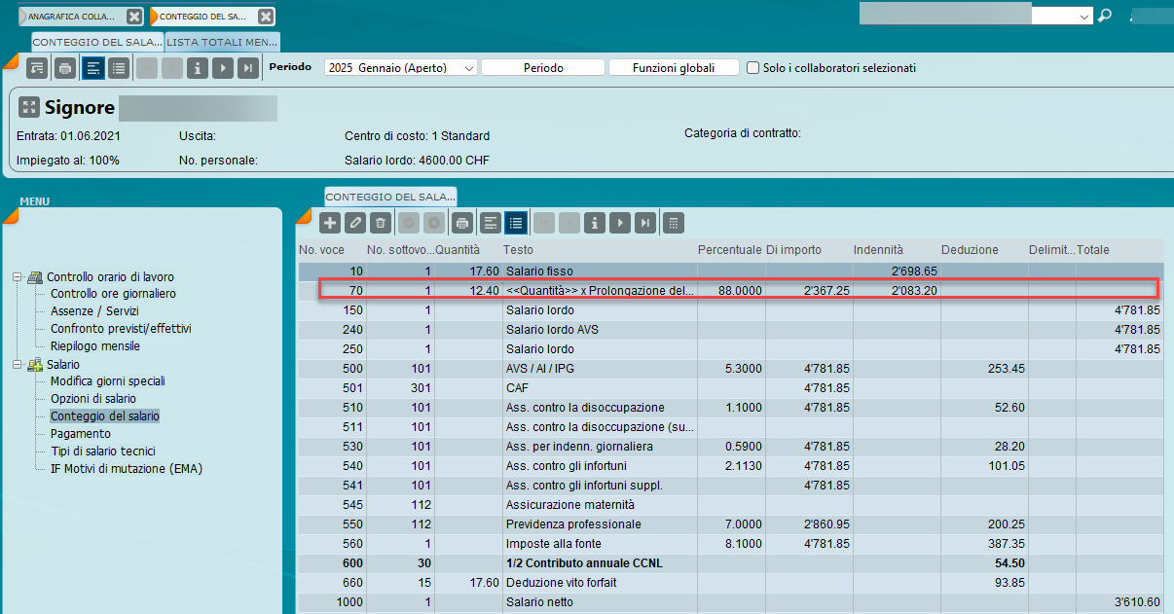Collapse the Salario tree node
Viewport: 1174px width, 614px height.
(x=17, y=365)
